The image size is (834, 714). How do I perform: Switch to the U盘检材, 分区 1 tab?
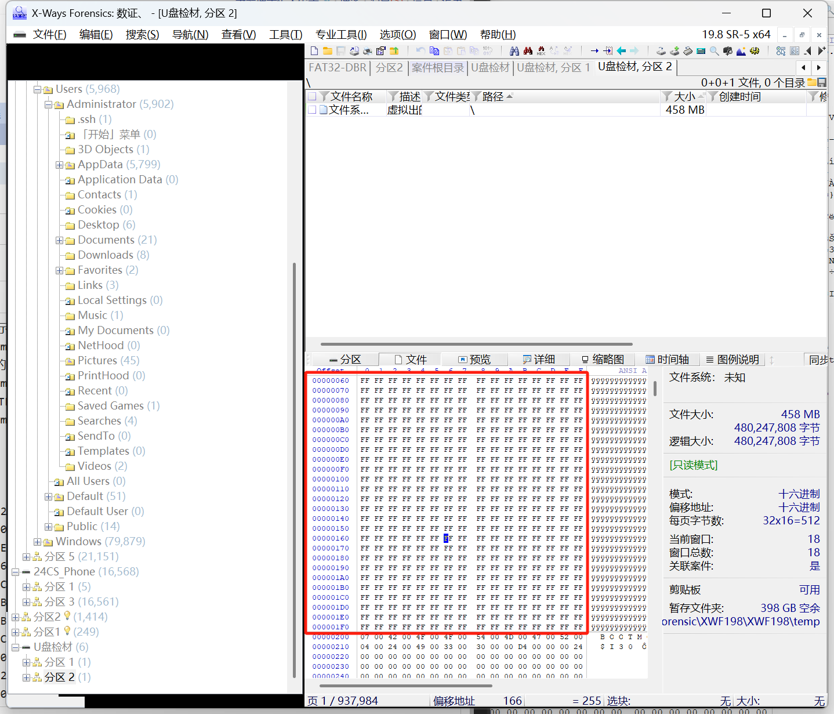click(553, 68)
